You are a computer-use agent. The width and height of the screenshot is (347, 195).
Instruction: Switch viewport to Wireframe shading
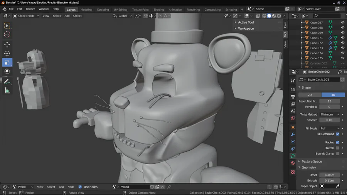pyautogui.click(x=264, y=16)
